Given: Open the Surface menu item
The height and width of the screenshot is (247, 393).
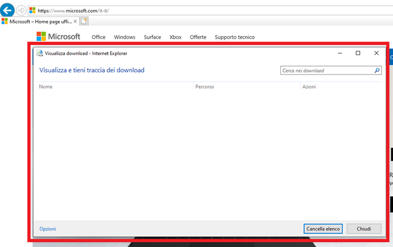Looking at the screenshot, I should tap(152, 37).
